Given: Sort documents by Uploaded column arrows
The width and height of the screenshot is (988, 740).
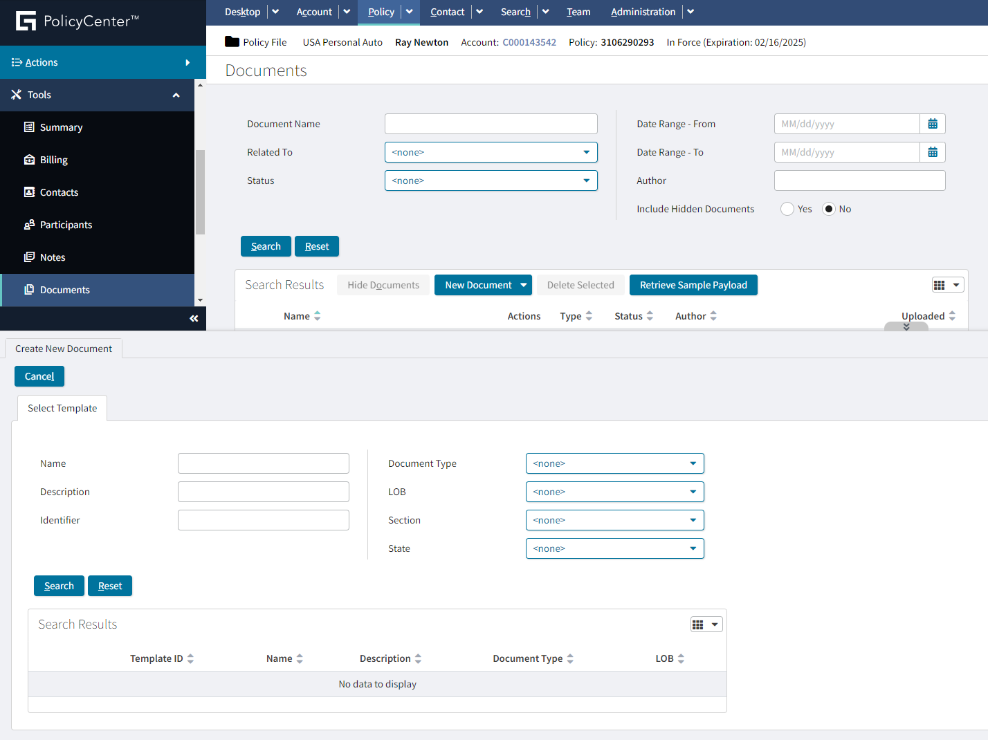Looking at the screenshot, I should 952,316.
